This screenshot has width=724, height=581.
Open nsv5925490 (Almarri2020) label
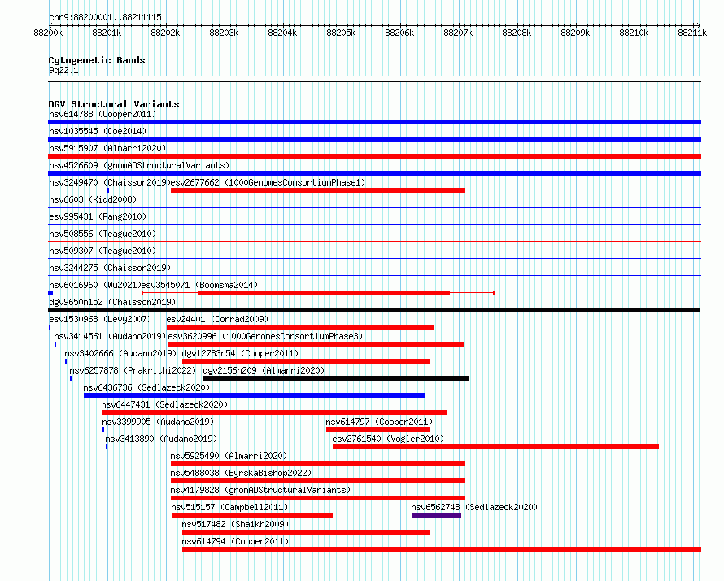[229, 456]
